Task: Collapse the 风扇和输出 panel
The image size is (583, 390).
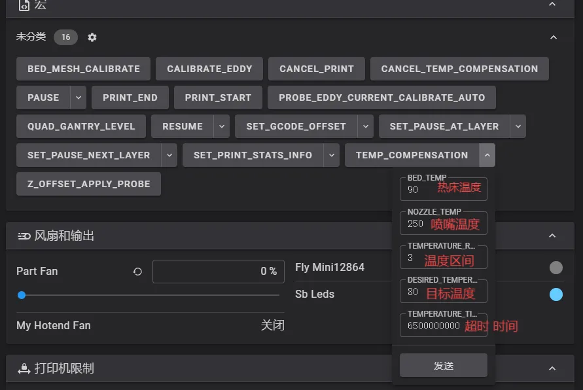Action: tap(552, 236)
